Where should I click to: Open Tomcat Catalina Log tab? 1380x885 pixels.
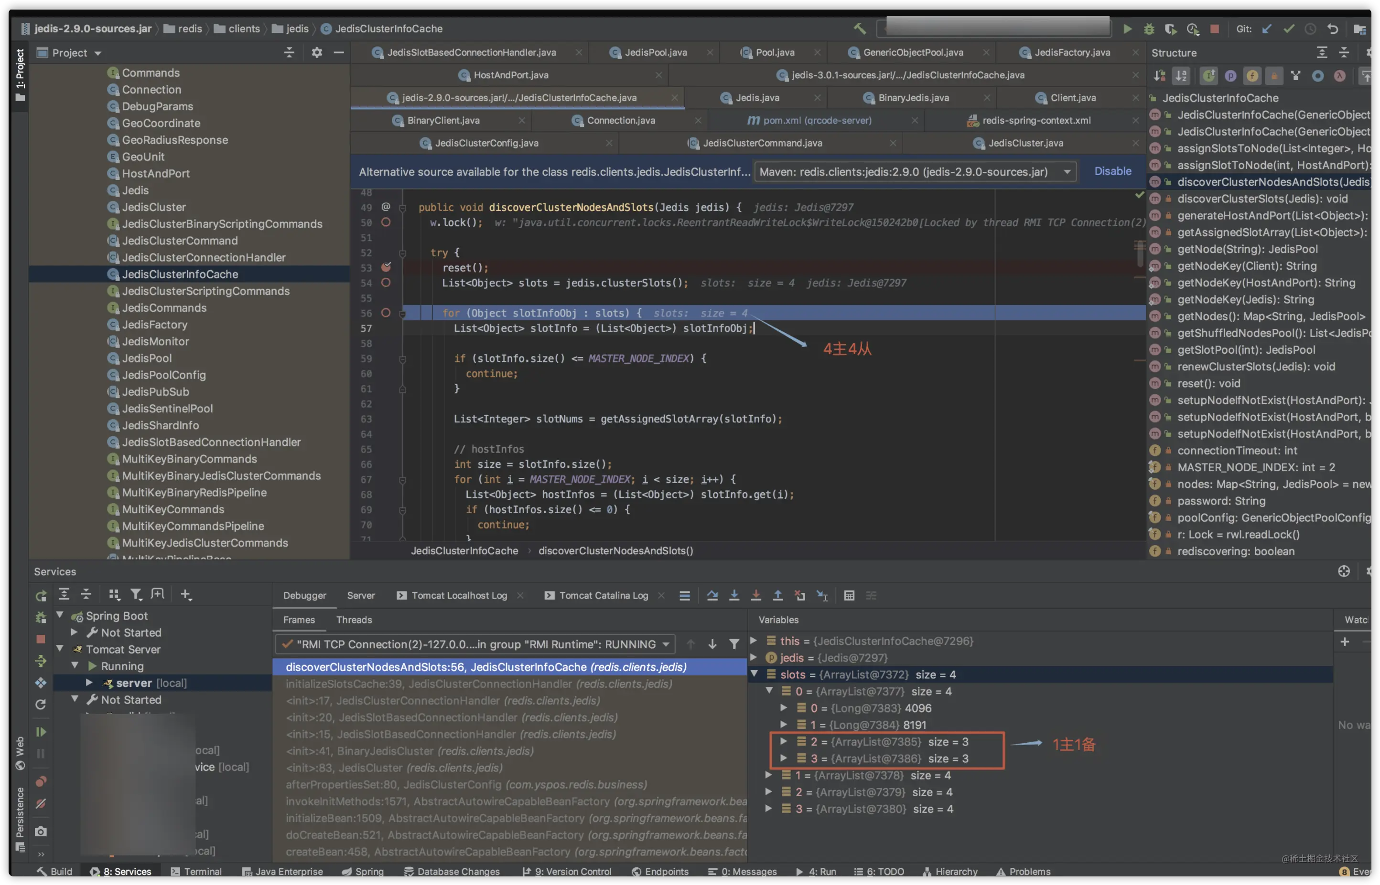tap(604, 595)
